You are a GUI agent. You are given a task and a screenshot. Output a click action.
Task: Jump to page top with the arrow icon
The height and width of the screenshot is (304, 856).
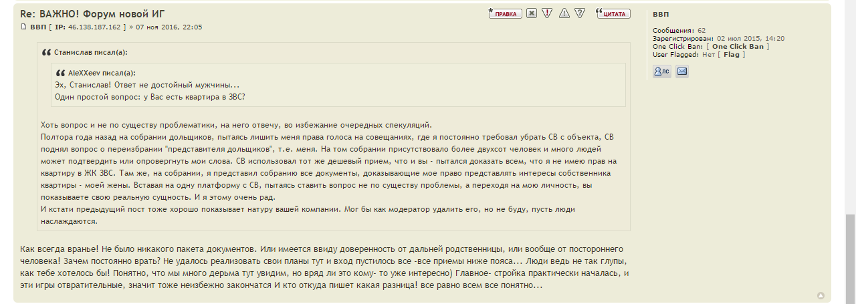tap(821, 295)
